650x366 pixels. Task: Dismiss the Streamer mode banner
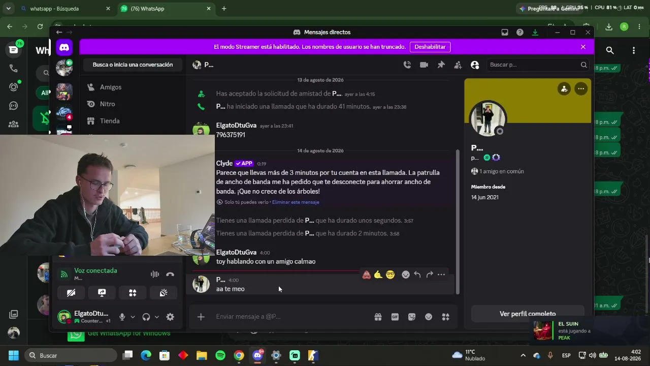point(583,47)
